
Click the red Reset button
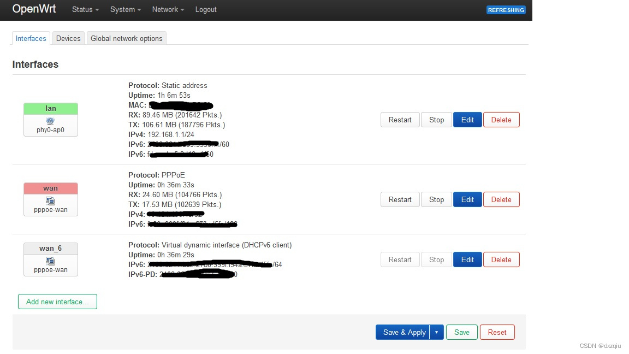[497, 332]
